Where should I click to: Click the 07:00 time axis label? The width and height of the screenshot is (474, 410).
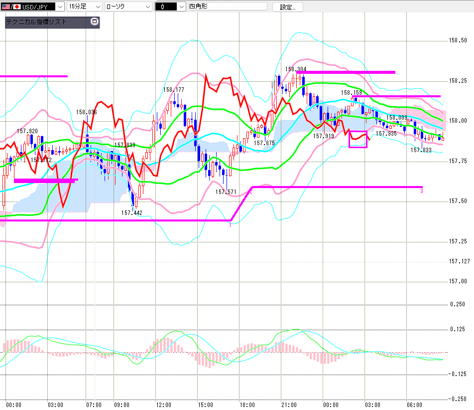point(94,405)
